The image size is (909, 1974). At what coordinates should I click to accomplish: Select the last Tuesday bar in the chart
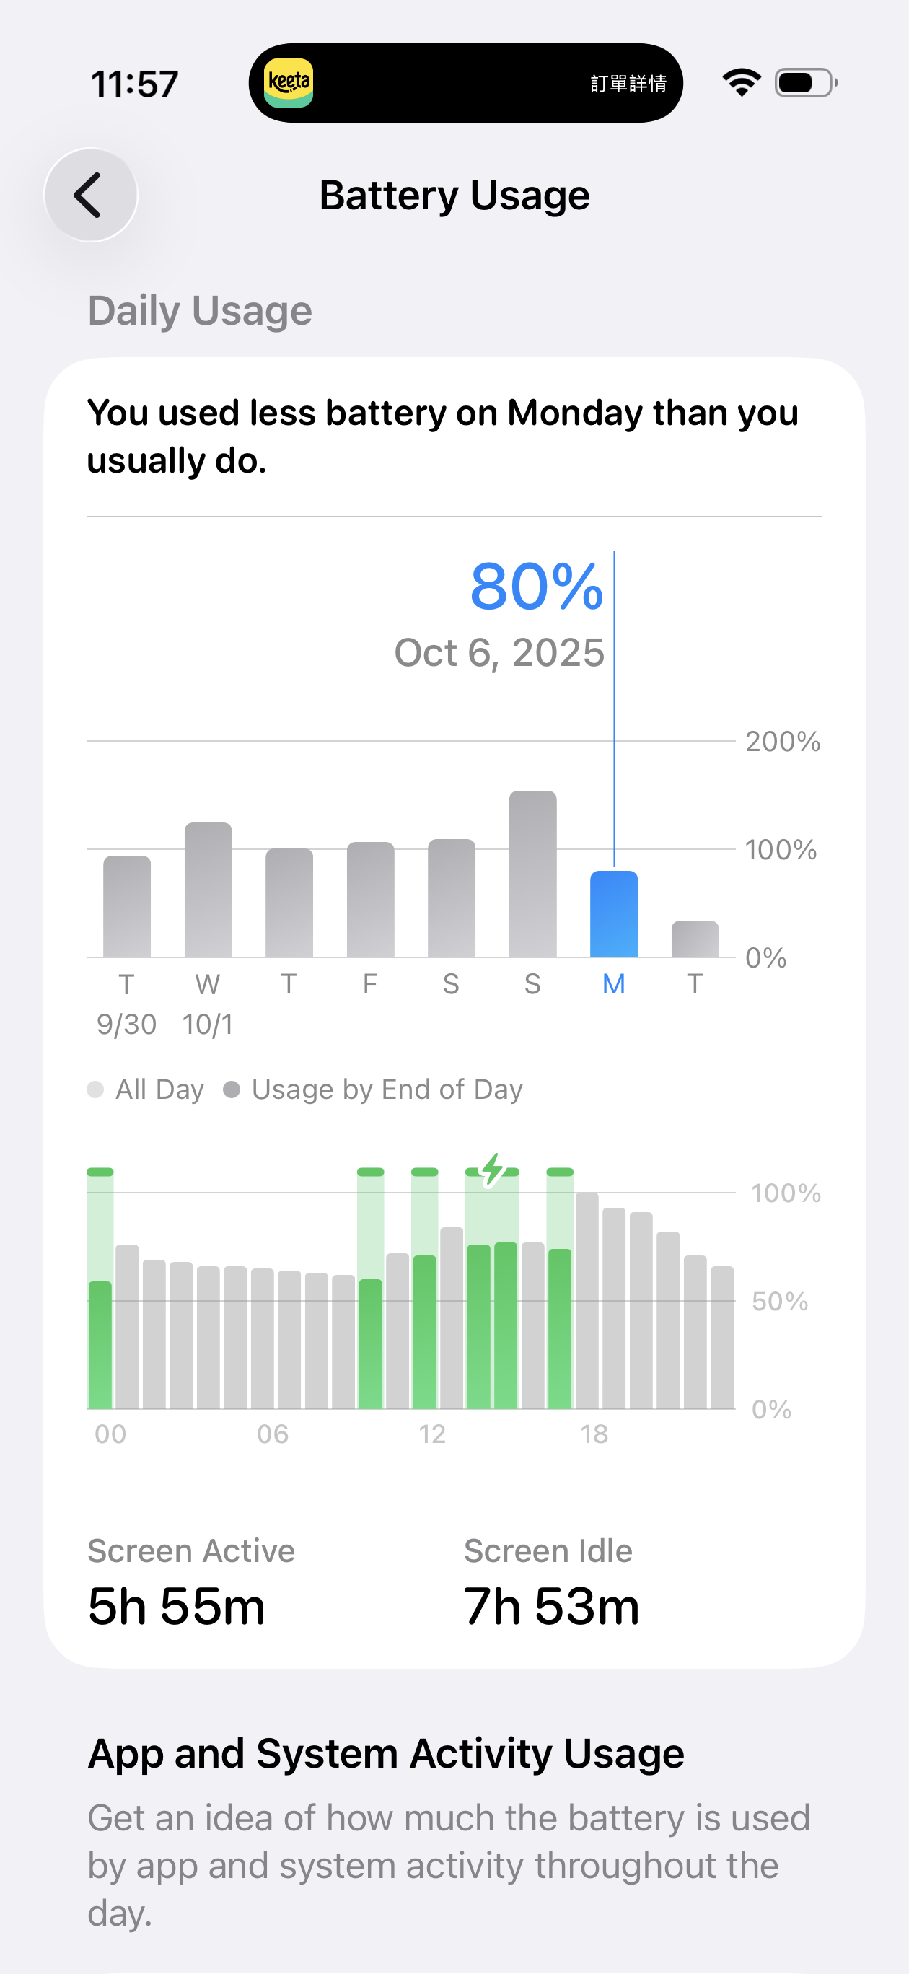695,939
